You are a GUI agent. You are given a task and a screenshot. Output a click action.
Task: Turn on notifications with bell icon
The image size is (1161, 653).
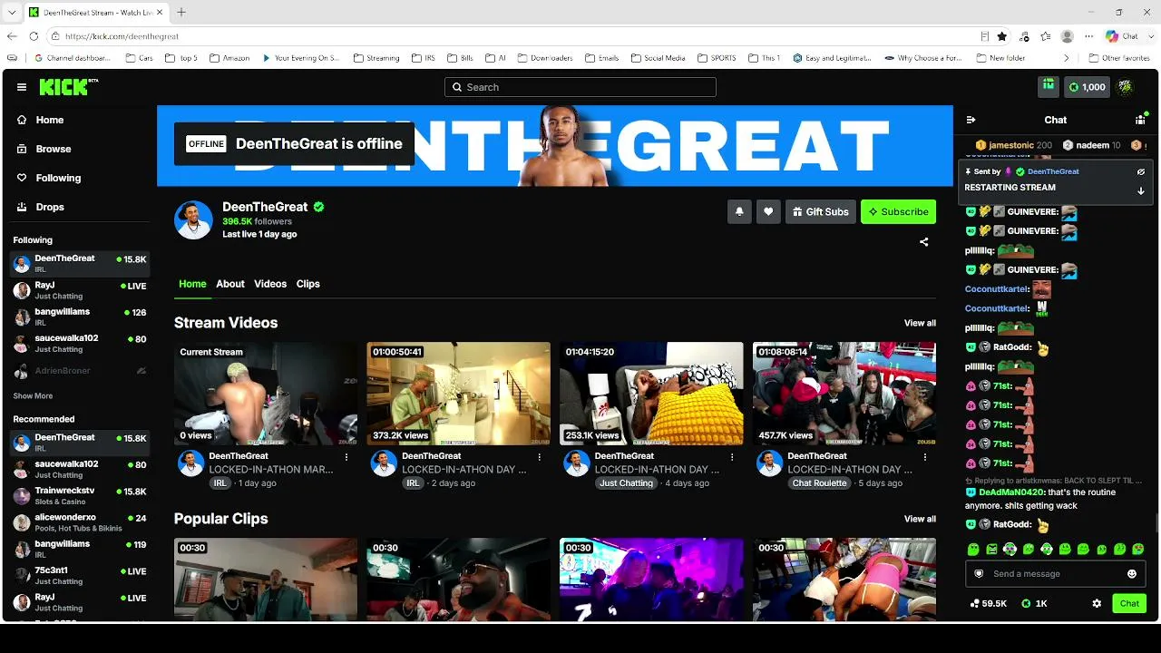pos(739,211)
